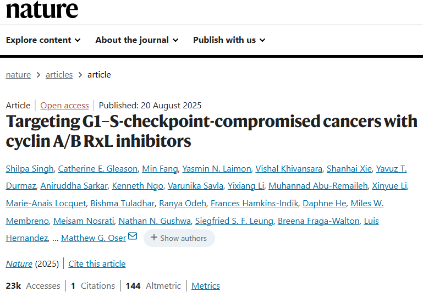View the article Metrics link
Viewport: 423px width, 297px height.
coord(205,285)
